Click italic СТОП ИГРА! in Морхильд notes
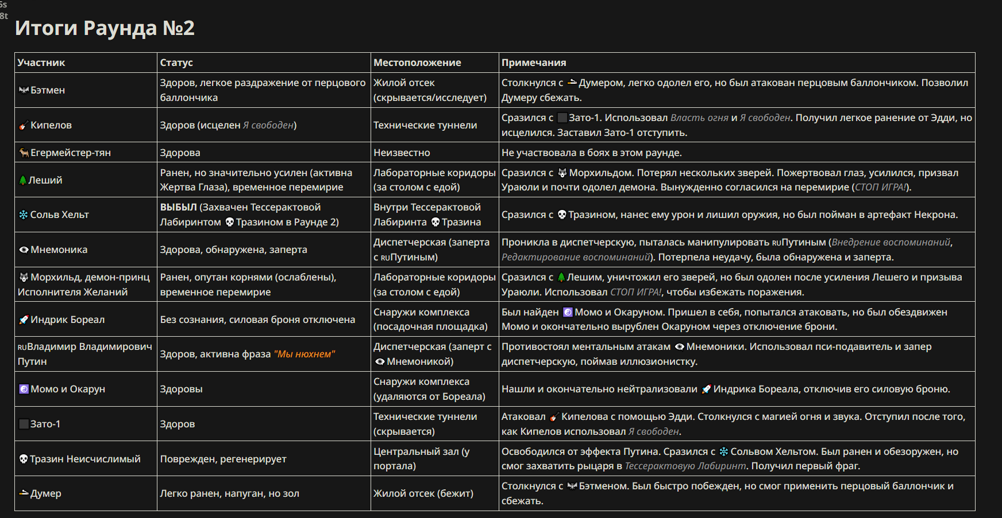Image resolution: width=1002 pixels, height=518 pixels. tap(636, 293)
